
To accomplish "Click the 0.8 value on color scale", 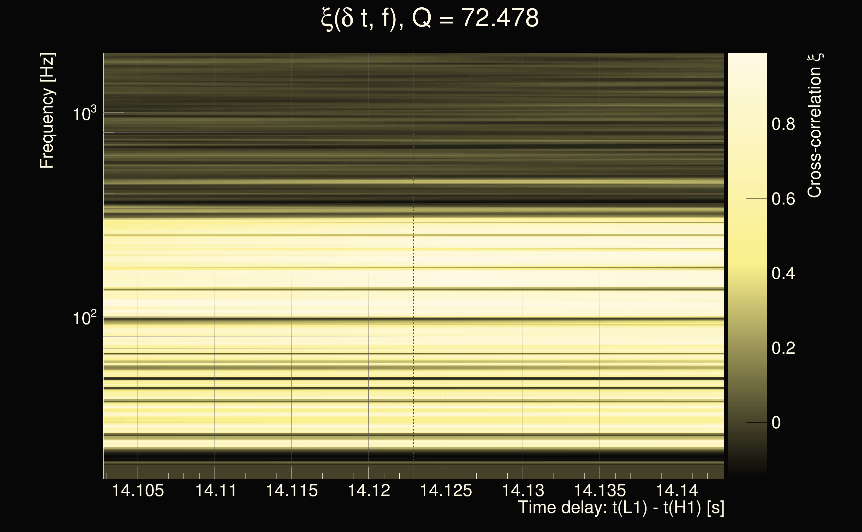I will [x=783, y=124].
